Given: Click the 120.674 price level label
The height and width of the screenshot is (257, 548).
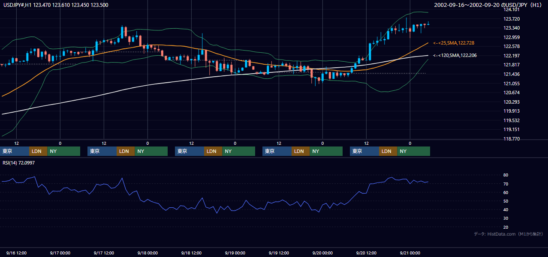Looking at the screenshot, I should [x=512, y=93].
